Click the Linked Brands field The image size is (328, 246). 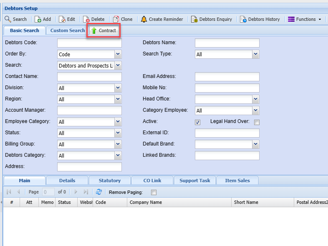[227, 156]
